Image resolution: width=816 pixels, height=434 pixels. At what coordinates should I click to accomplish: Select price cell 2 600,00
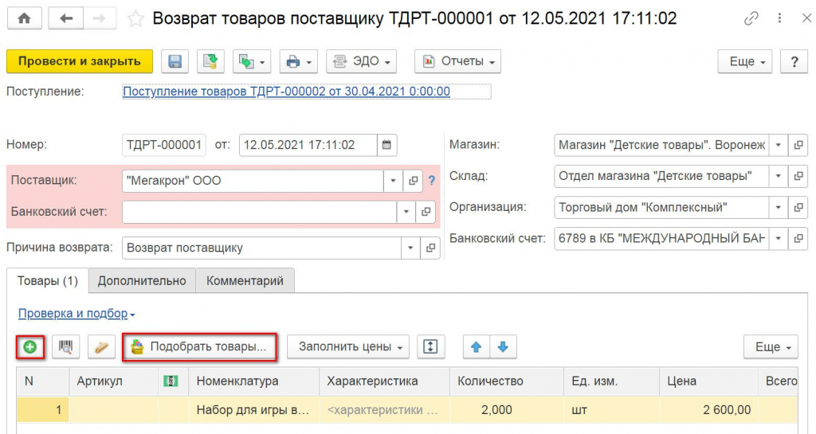(x=708, y=410)
